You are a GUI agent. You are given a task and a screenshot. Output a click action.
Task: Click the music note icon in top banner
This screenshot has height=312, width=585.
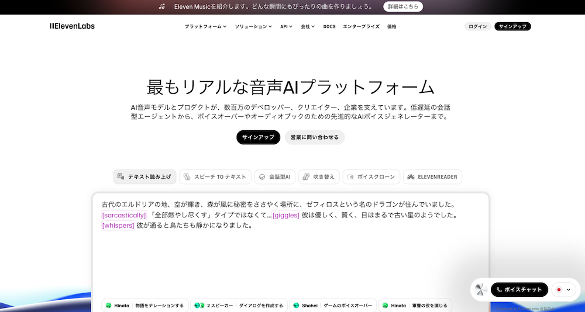point(161,6)
